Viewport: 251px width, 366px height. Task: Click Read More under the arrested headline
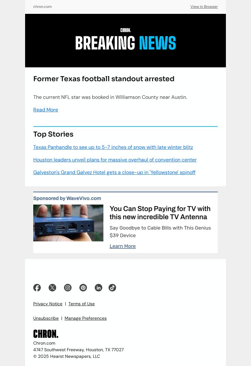point(45,110)
